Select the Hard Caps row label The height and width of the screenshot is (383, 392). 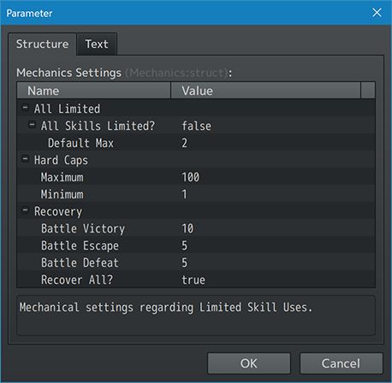click(61, 160)
